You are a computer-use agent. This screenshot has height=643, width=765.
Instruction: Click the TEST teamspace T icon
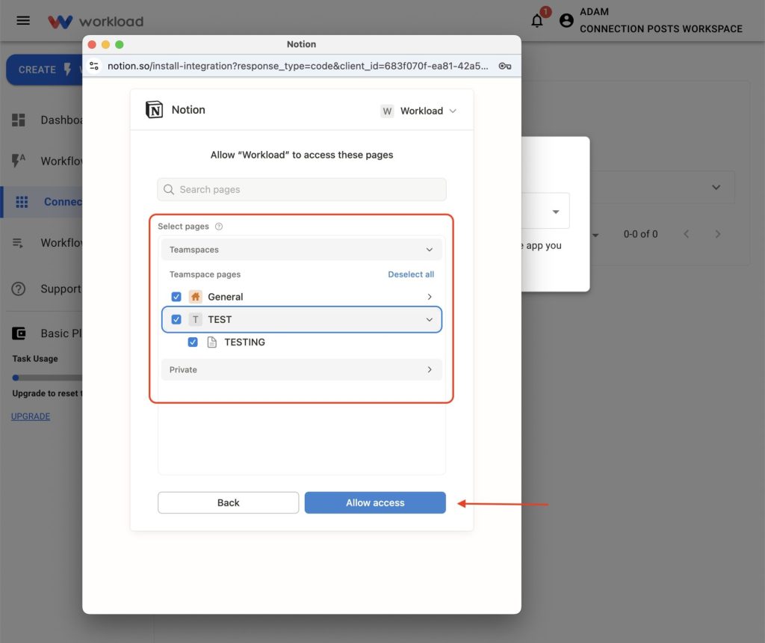point(196,319)
